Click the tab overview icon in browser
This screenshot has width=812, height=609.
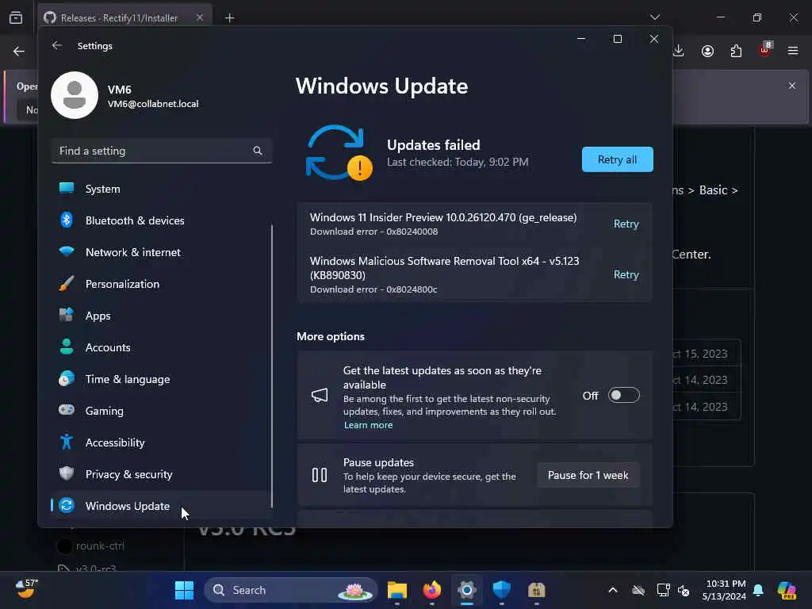click(16, 17)
